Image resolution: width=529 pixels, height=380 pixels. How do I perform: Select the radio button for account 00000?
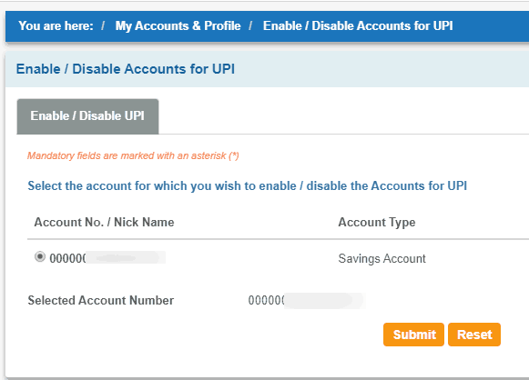(40, 257)
